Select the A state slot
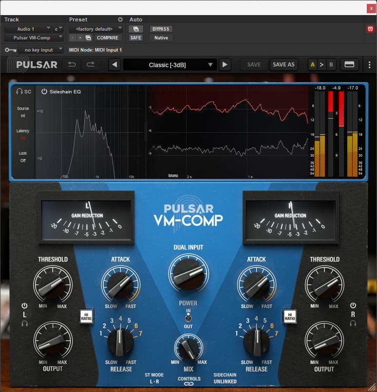The height and width of the screenshot is (392, 377). click(x=312, y=65)
